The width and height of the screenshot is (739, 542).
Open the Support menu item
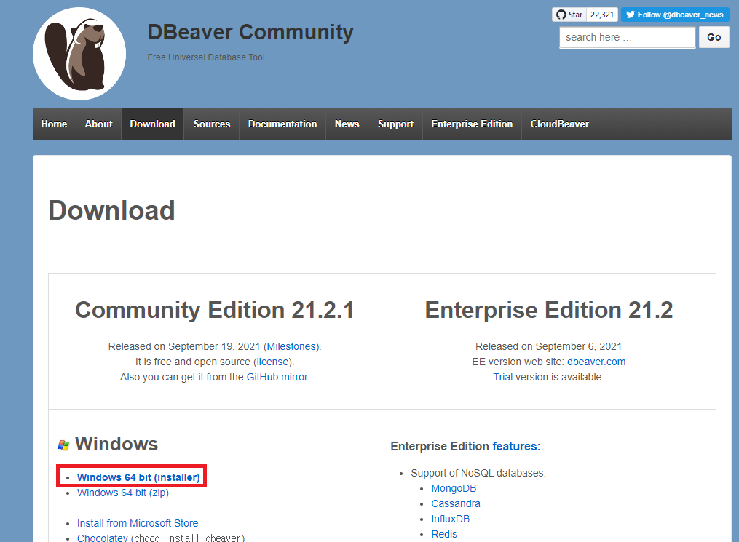(395, 124)
